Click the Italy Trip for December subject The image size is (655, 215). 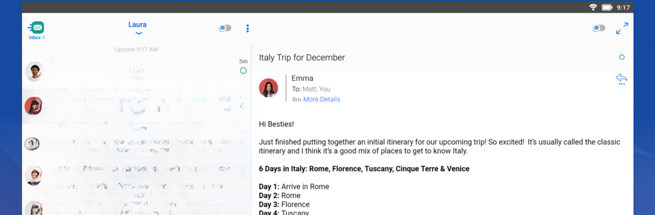302,57
